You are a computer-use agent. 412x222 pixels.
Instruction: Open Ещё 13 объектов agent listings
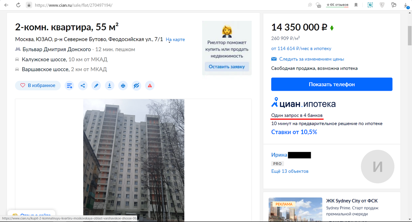tap(290, 171)
